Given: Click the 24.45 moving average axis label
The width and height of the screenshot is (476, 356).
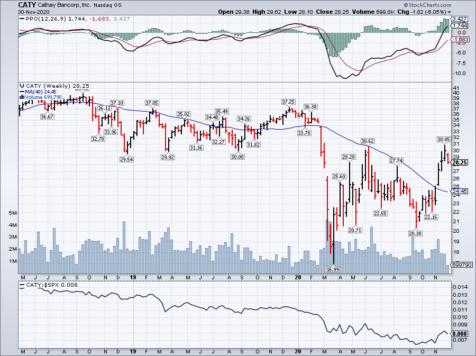Looking at the screenshot, I should 460,191.
